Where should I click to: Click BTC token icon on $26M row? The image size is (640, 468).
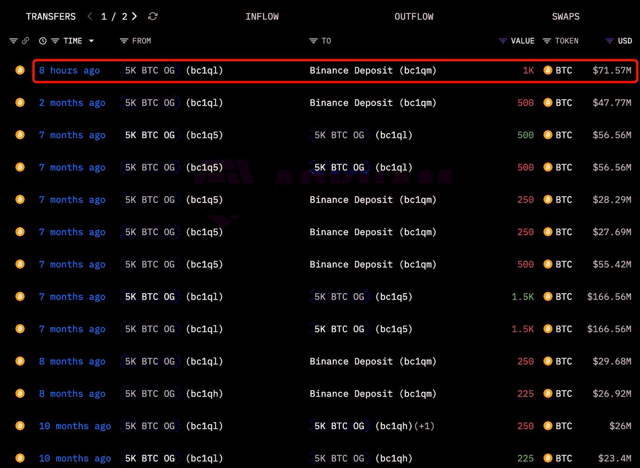(548, 426)
